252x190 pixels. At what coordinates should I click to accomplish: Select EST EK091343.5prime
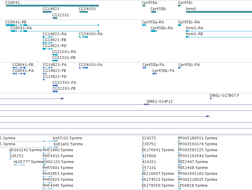click(x=11, y=153)
